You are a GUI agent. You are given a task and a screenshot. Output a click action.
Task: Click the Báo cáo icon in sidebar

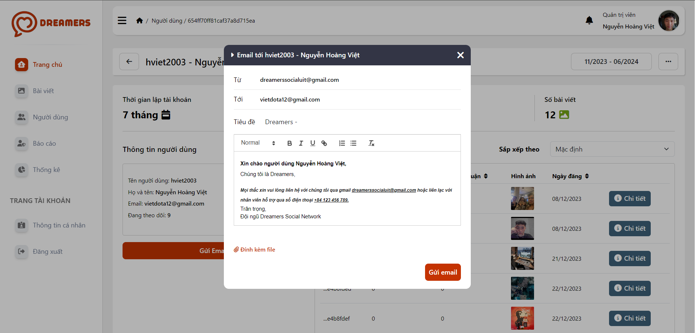[22, 143]
